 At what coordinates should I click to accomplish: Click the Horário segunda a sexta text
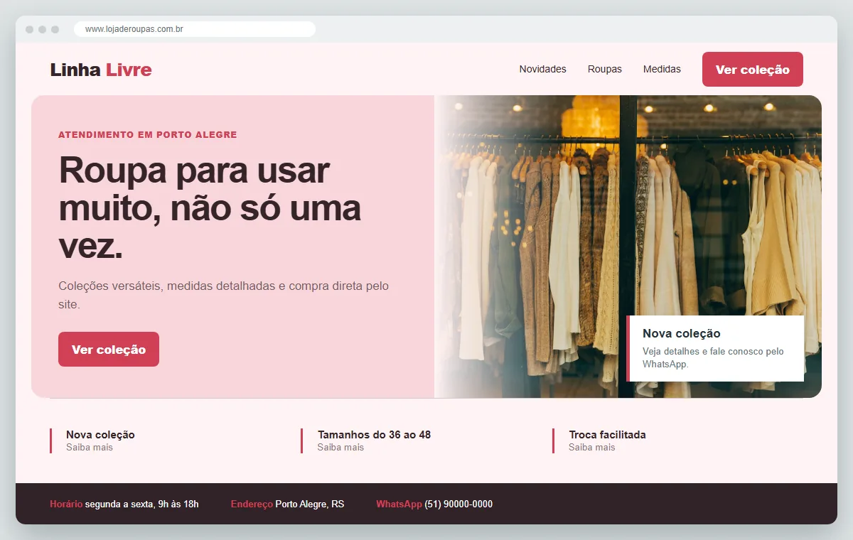(124, 504)
